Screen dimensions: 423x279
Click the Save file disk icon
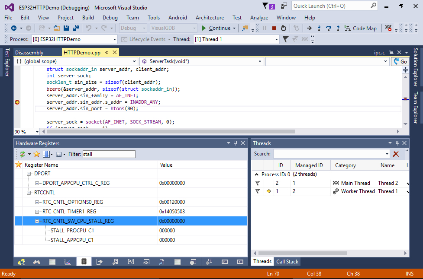(x=66, y=28)
